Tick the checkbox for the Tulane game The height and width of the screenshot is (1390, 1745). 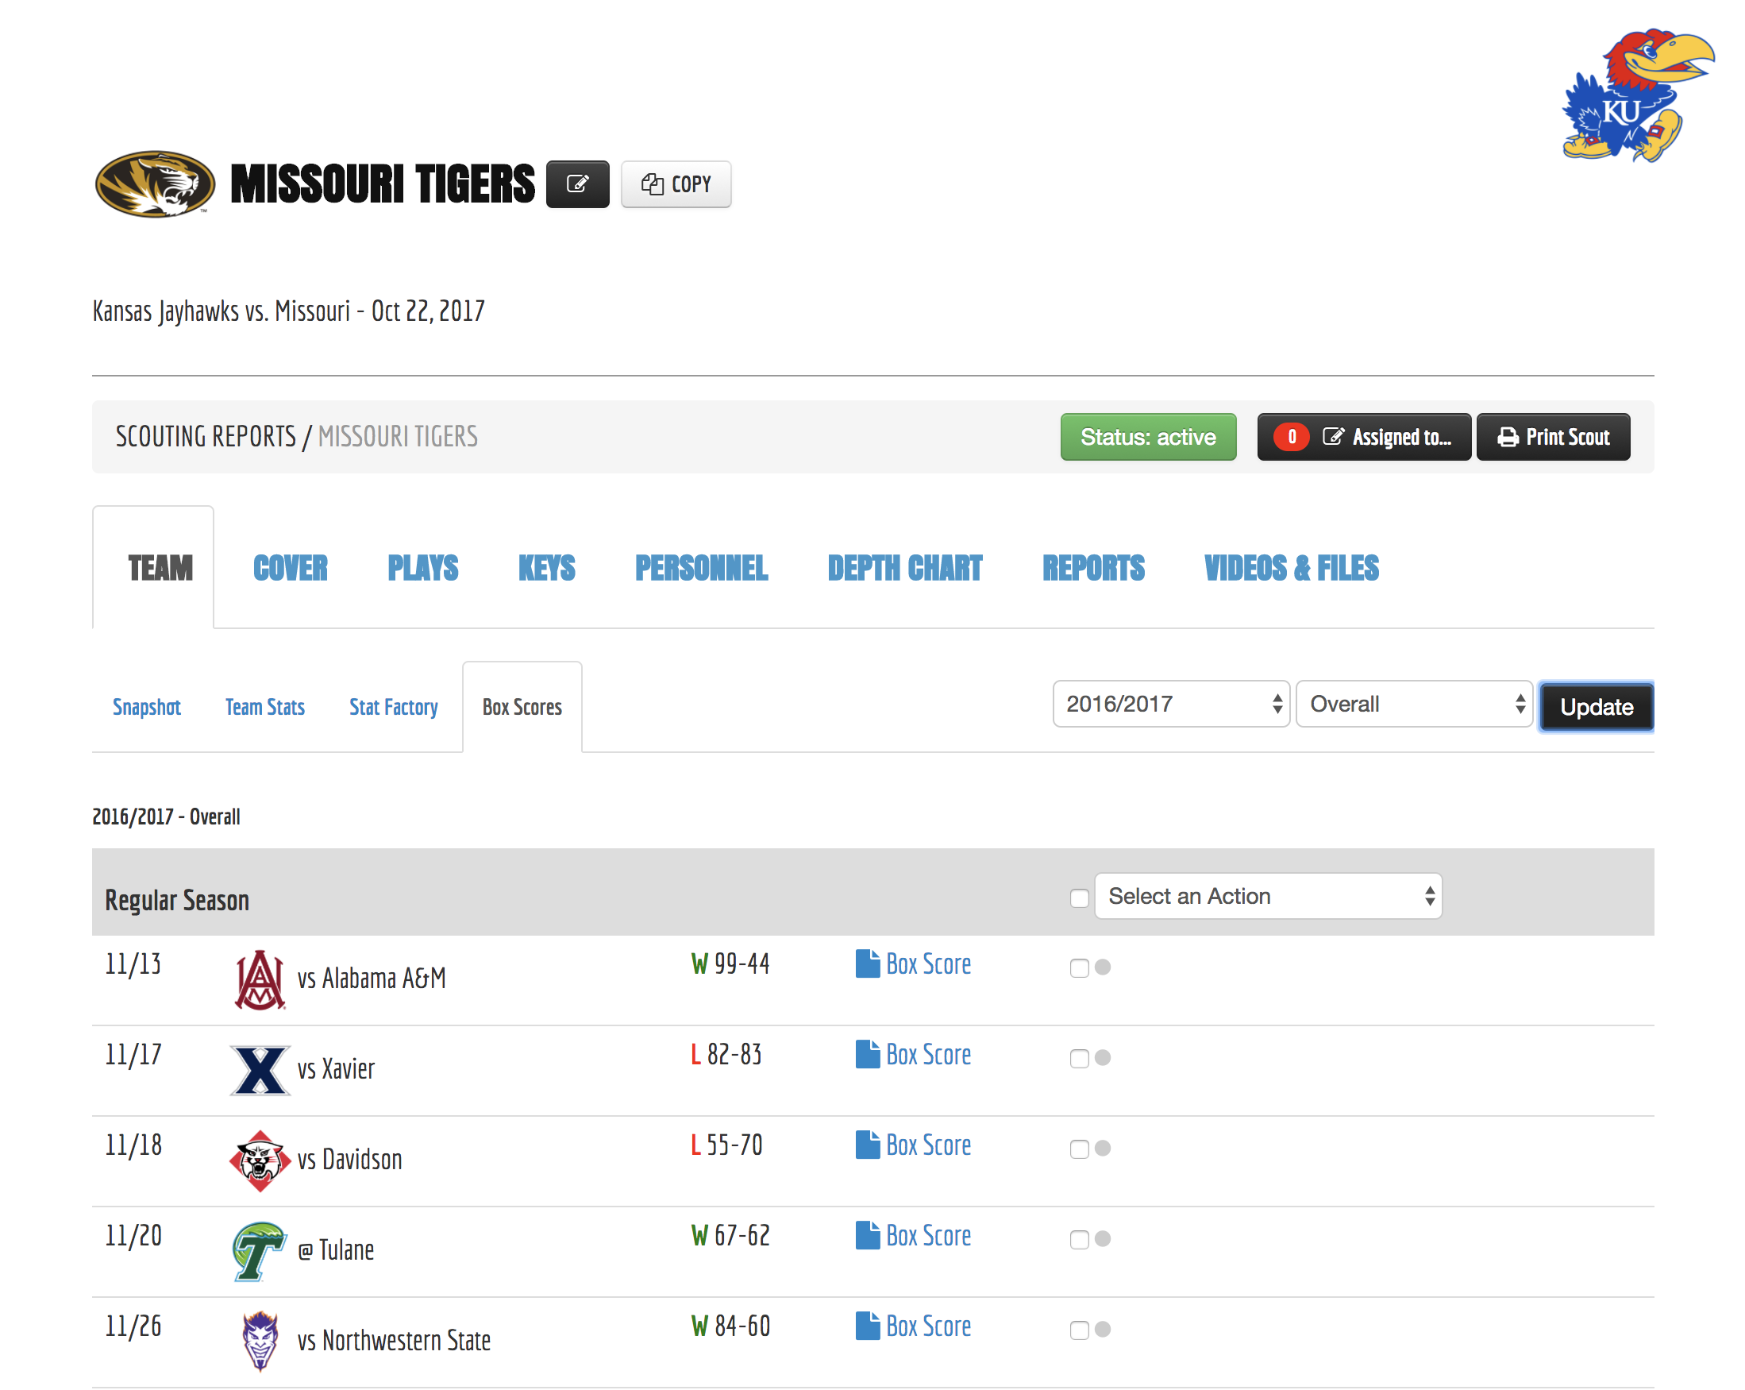click(1079, 1239)
